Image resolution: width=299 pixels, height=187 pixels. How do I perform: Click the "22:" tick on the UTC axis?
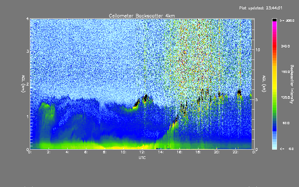pyautogui.click(x=235, y=152)
